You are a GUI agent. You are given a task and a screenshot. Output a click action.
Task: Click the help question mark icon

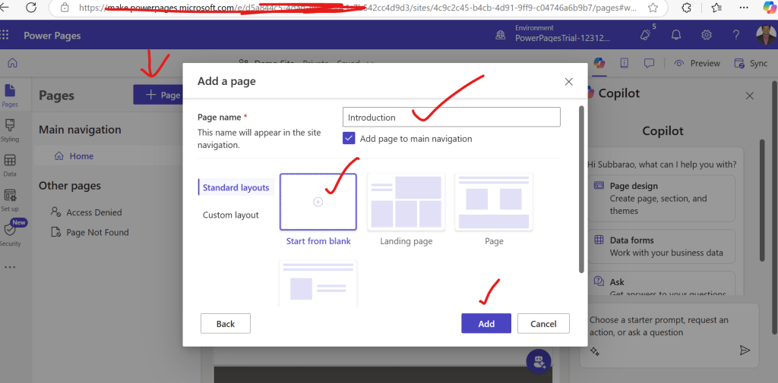[735, 35]
